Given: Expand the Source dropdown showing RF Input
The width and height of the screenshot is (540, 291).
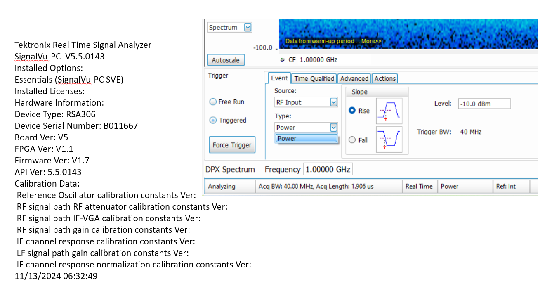Looking at the screenshot, I should point(333,102).
